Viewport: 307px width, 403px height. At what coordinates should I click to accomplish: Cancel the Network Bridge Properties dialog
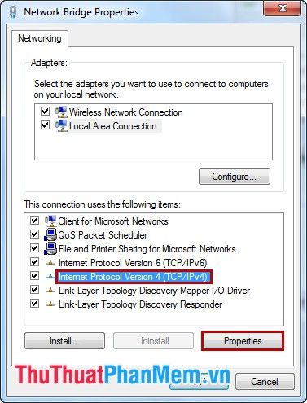(x=265, y=382)
